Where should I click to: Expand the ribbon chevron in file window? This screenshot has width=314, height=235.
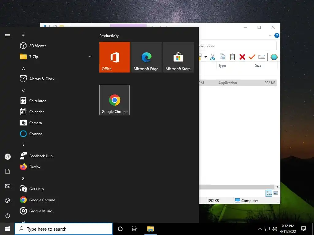tap(270, 35)
